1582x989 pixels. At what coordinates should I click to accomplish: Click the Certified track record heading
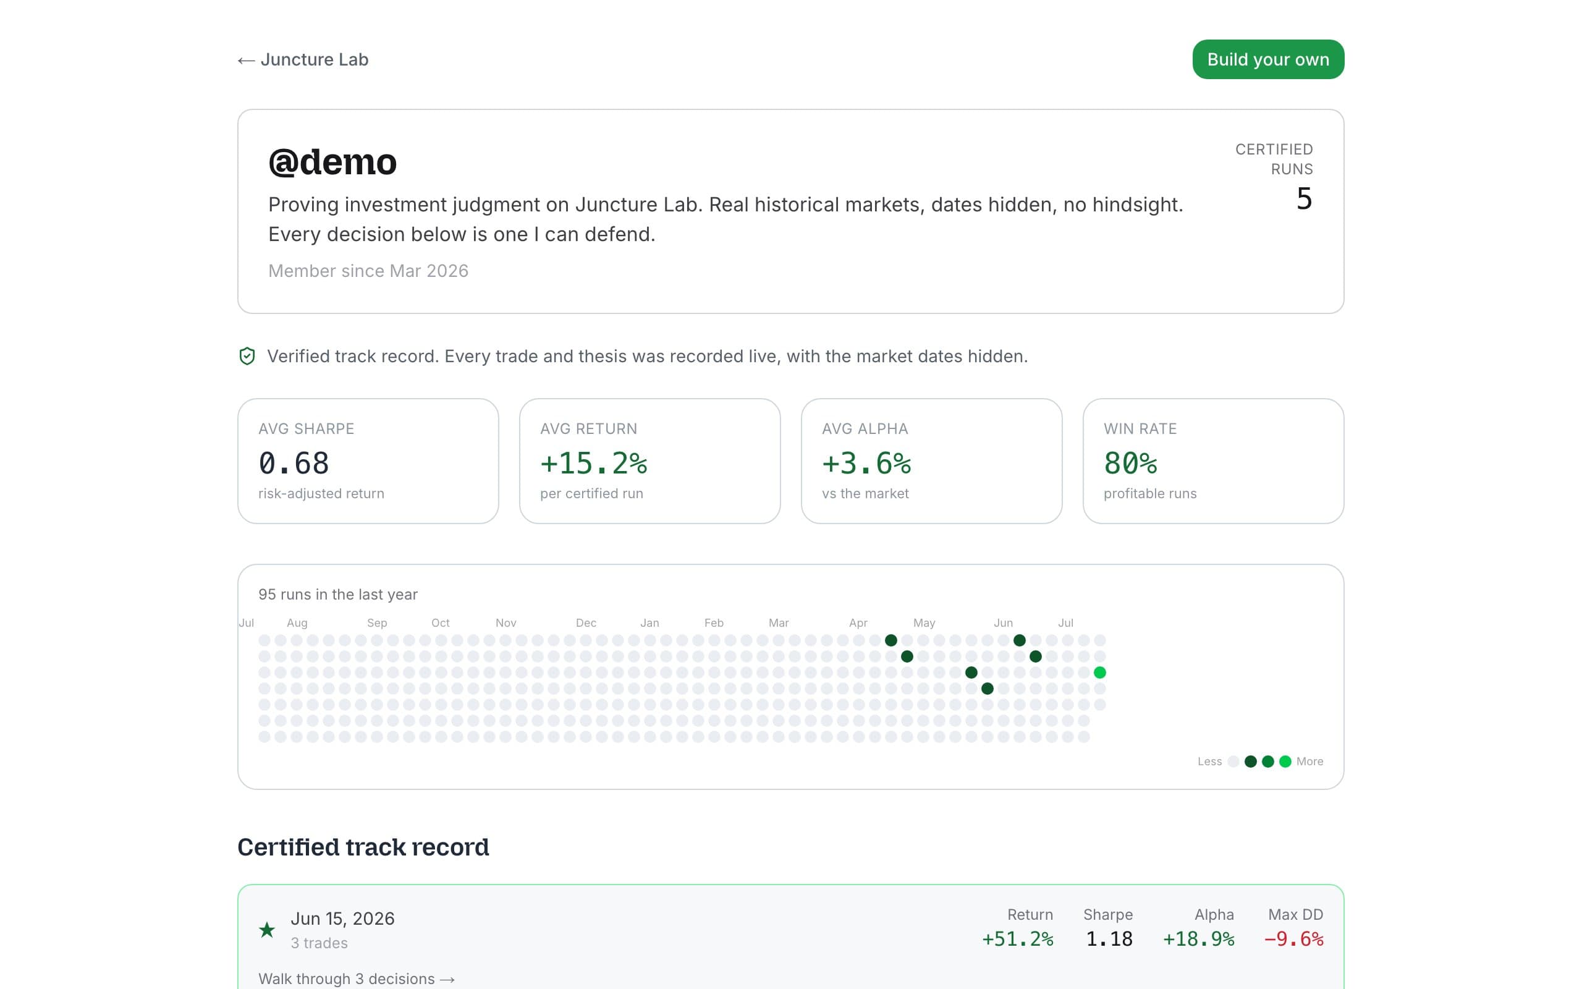click(363, 847)
